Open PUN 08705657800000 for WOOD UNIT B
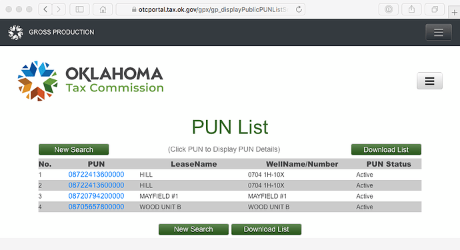The width and height of the screenshot is (460, 250). 96,207
